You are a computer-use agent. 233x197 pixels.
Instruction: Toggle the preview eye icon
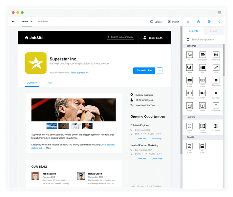[220, 22]
